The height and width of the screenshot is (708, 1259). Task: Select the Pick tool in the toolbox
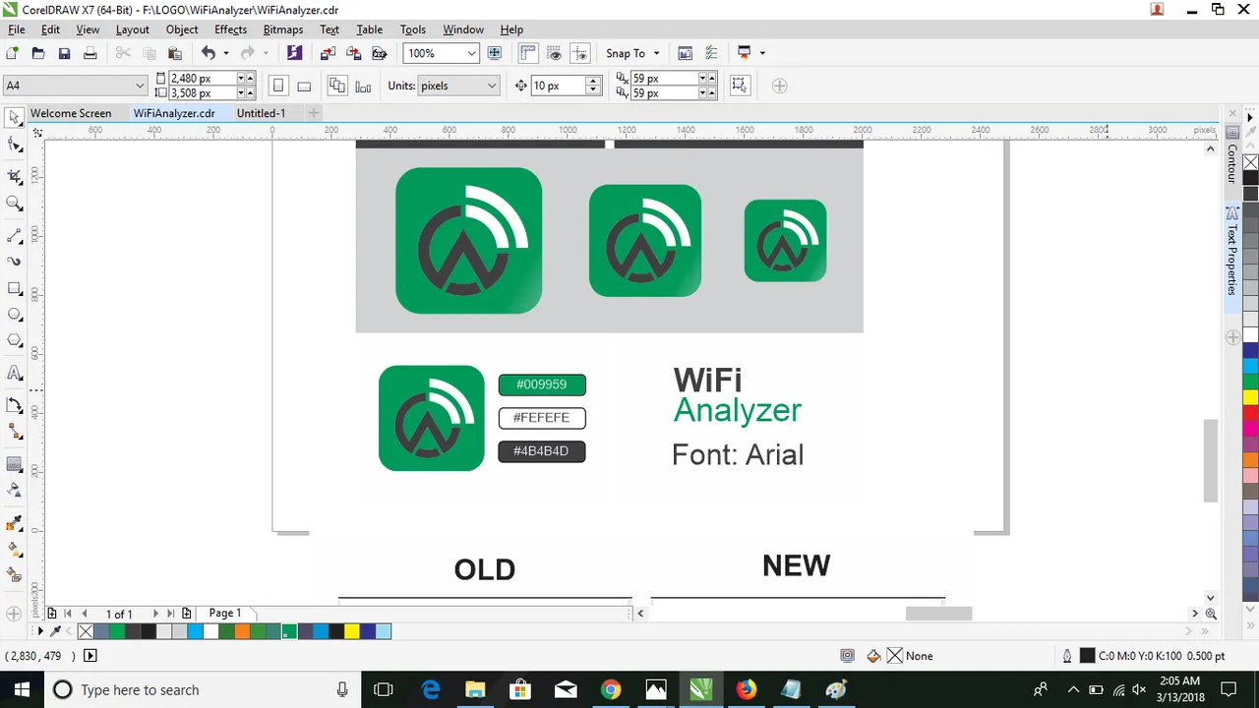click(x=14, y=118)
